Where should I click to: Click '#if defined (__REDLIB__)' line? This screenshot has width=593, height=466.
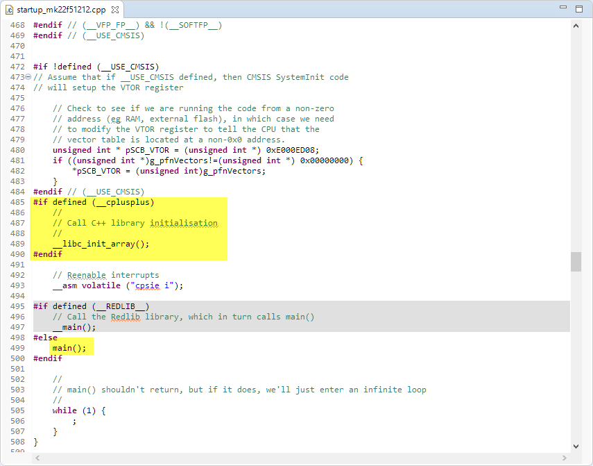tap(92, 306)
